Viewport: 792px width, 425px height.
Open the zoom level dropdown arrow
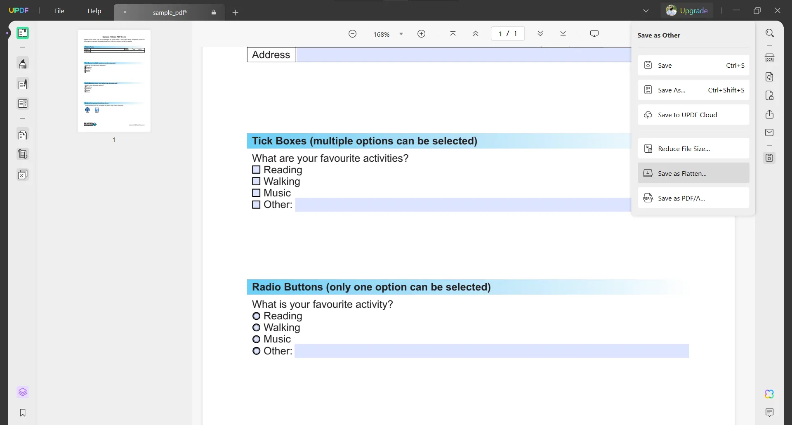click(x=401, y=34)
